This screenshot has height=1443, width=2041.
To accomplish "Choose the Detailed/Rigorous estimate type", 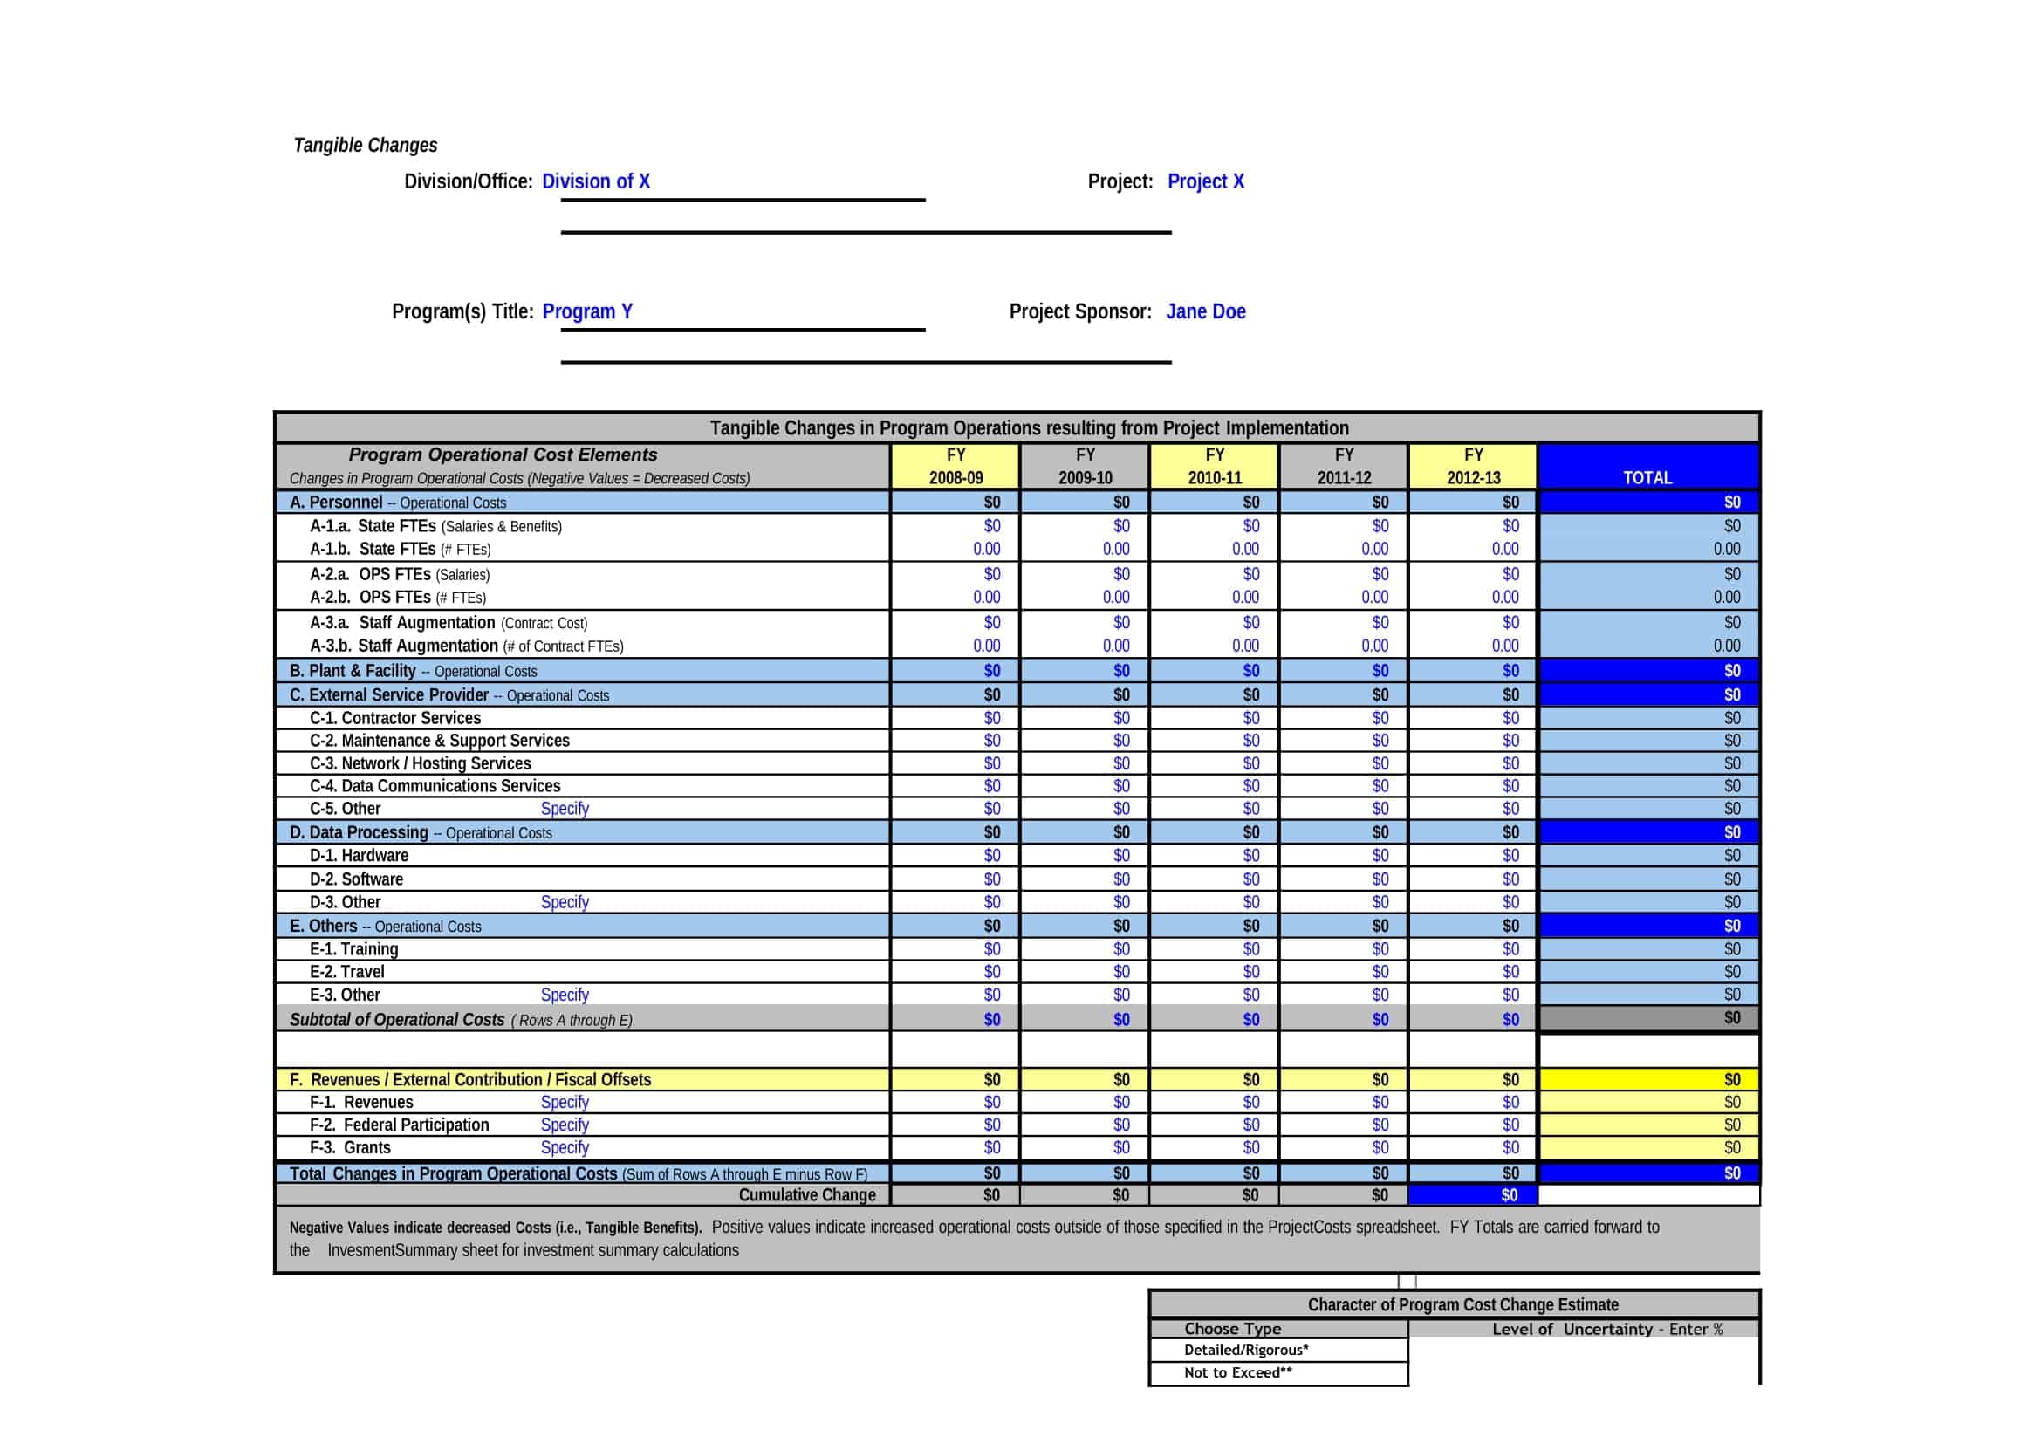I will click(1248, 1350).
